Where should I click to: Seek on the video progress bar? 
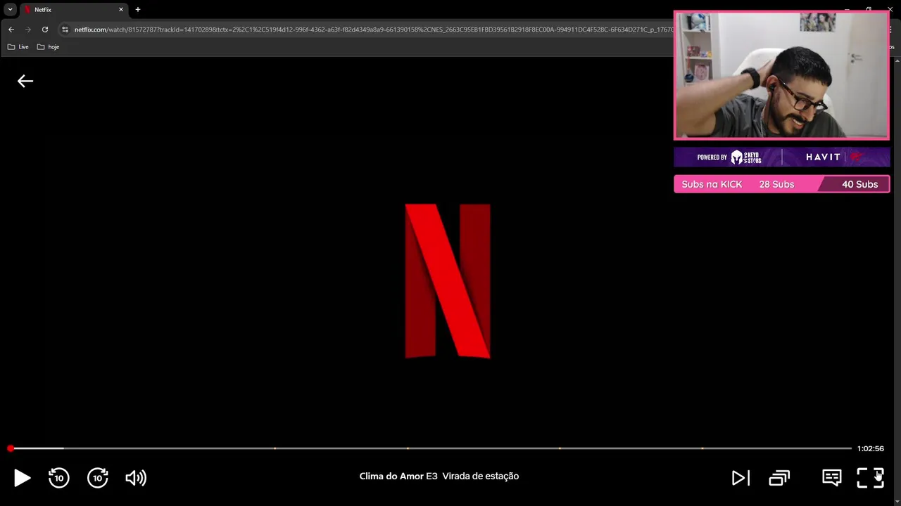431,448
